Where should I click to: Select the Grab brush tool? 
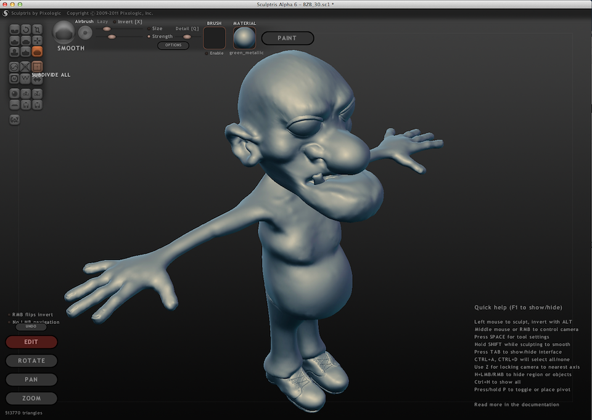[x=38, y=41]
